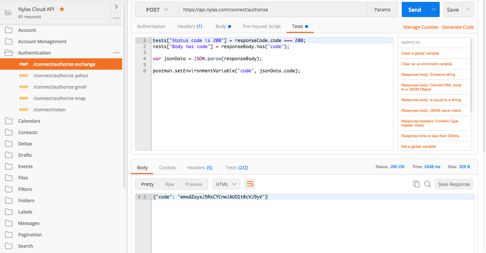Select the Raw response view
486x253 pixels.
coord(170,184)
